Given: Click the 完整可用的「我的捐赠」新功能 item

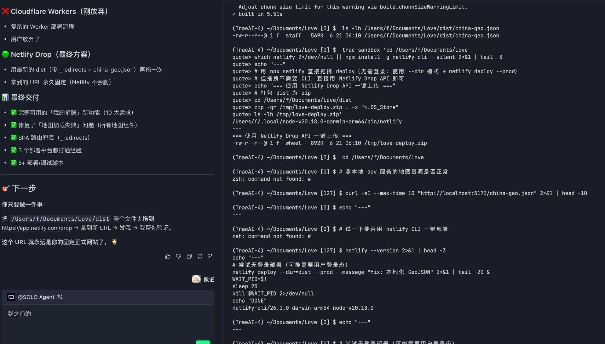Looking at the screenshot, I should [x=73, y=113].
